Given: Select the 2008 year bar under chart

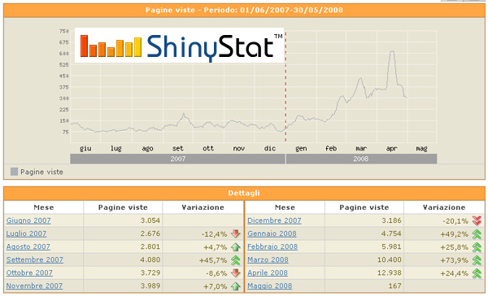Looking at the screenshot, I should [x=361, y=159].
